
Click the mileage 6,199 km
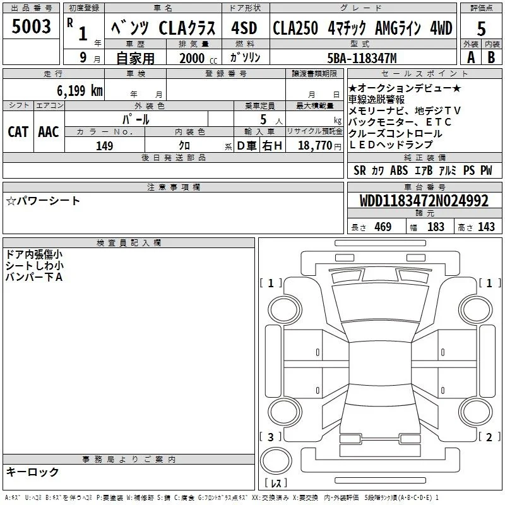pyautogui.click(x=80, y=91)
